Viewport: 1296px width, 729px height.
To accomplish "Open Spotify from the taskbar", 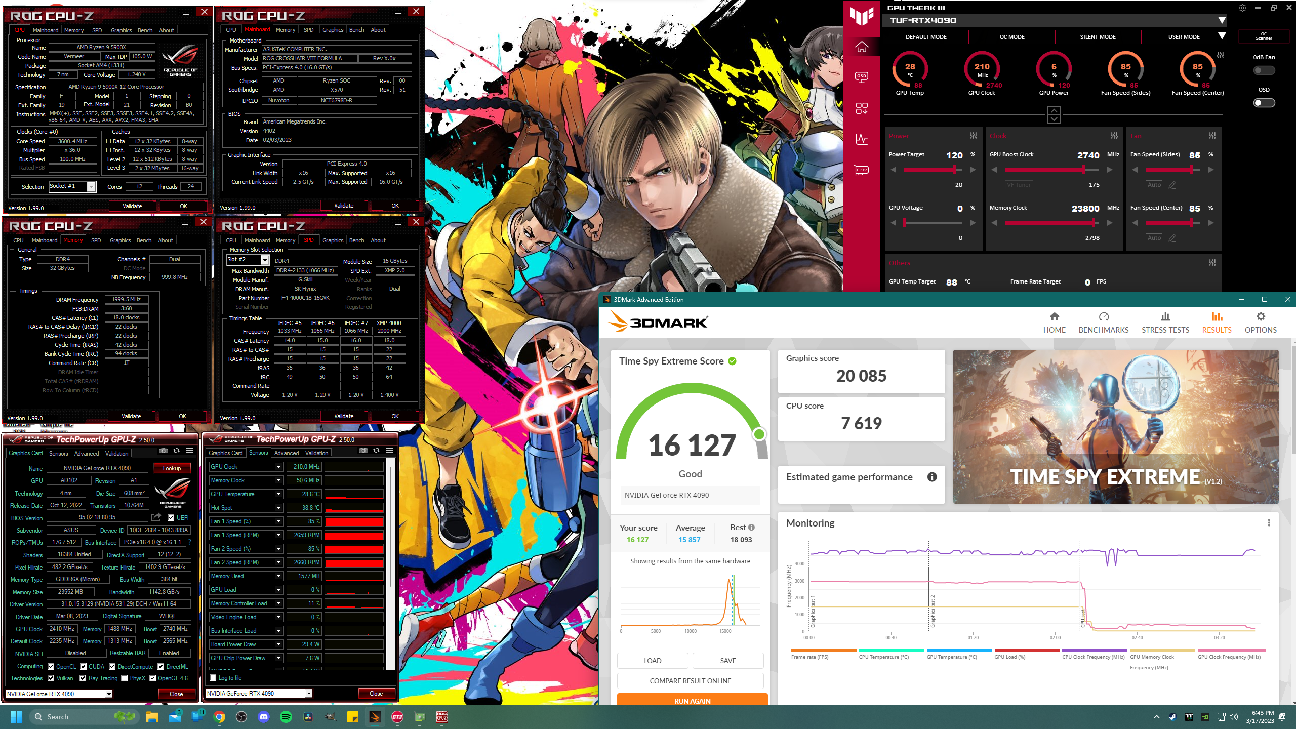I will point(286,717).
